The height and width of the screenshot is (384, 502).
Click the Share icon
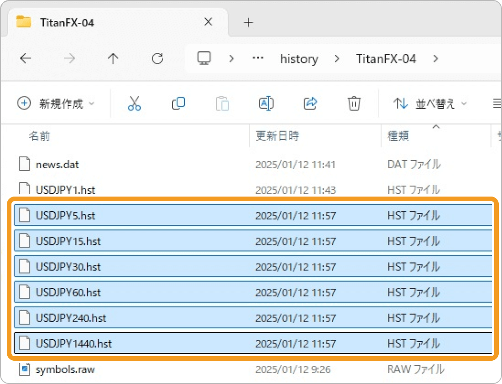(310, 104)
